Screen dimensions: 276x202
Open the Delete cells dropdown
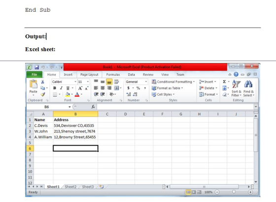click(x=208, y=88)
